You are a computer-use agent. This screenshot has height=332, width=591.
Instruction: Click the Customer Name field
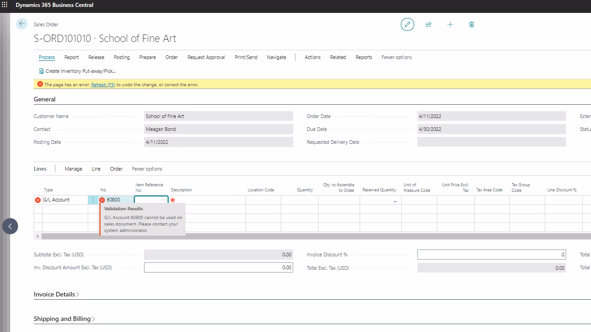click(x=218, y=116)
